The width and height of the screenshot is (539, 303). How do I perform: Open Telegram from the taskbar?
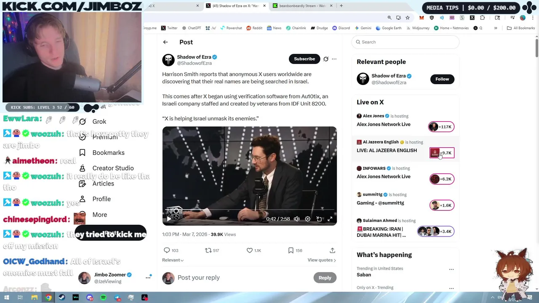pyautogui.click(x=117, y=298)
